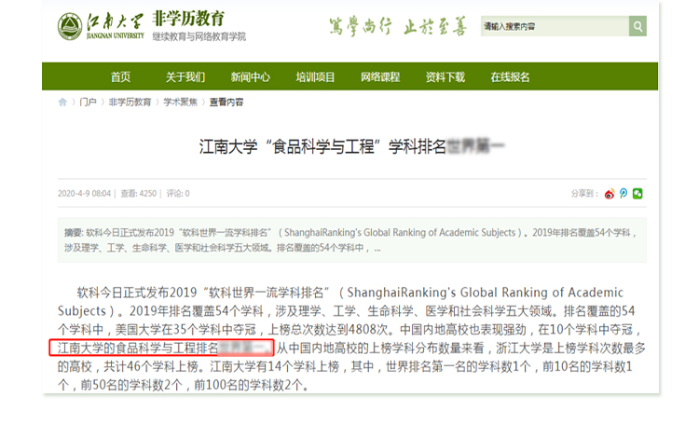Screen dimensions: 699x424
Task: Click the 门户 breadcrumb link
Action: tap(88, 103)
